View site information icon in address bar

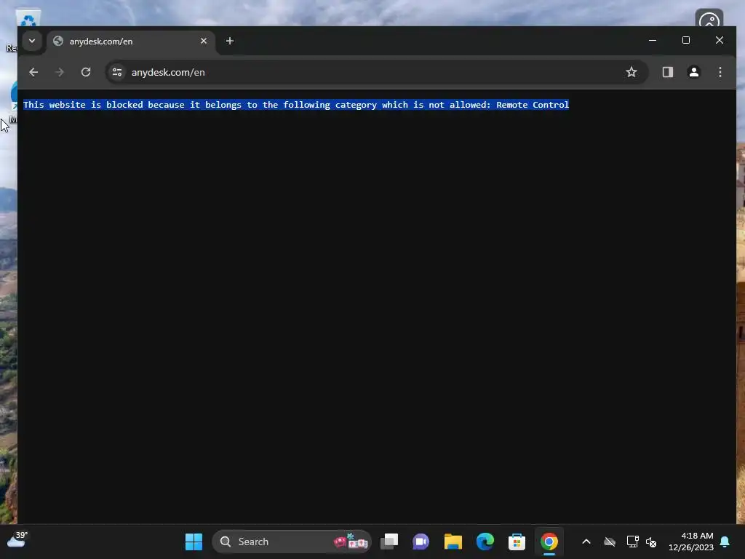point(117,72)
